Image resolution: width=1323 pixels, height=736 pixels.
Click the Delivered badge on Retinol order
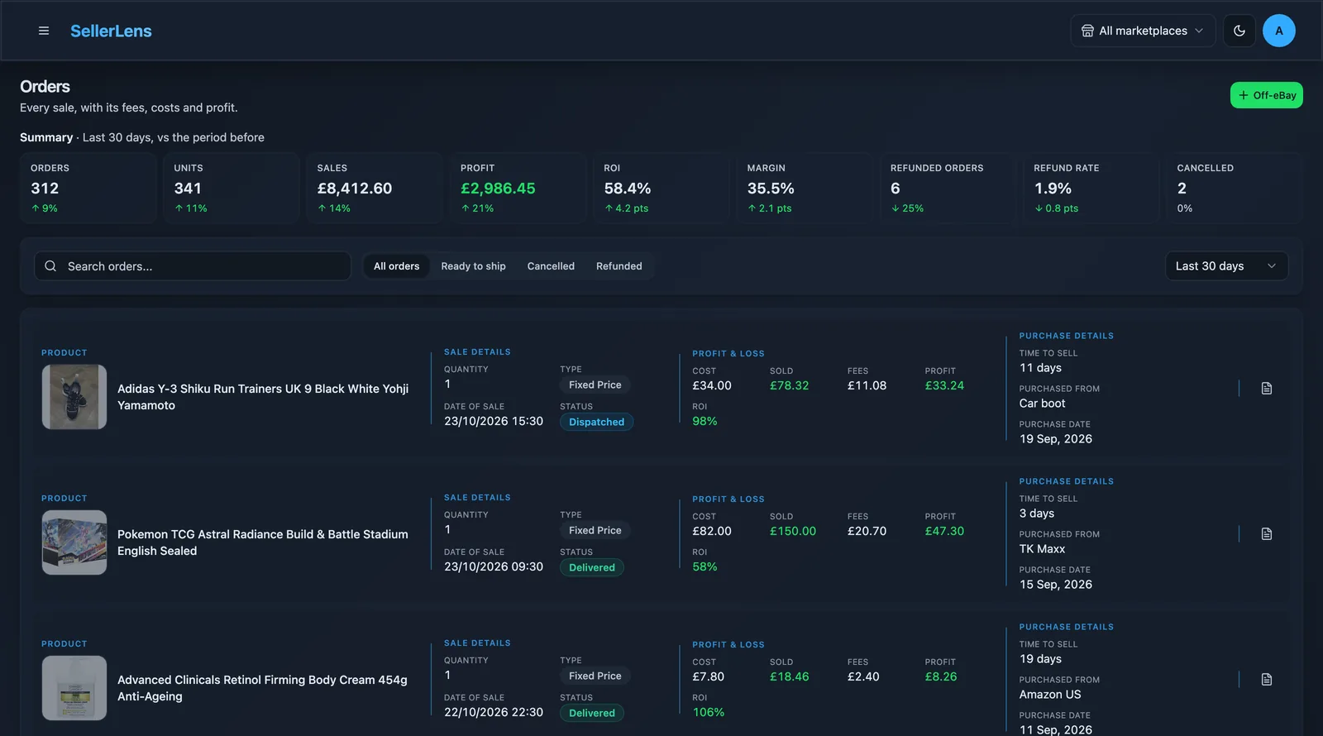click(x=592, y=713)
